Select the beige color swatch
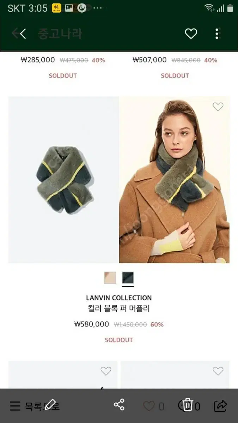238x423 pixels. (x=110, y=278)
